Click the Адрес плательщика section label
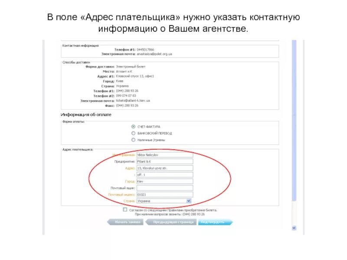Viewport: 347px width, 260px height. pos(78,149)
